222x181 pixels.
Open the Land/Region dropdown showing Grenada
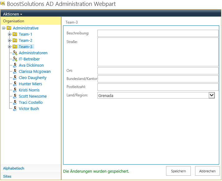[156, 95]
